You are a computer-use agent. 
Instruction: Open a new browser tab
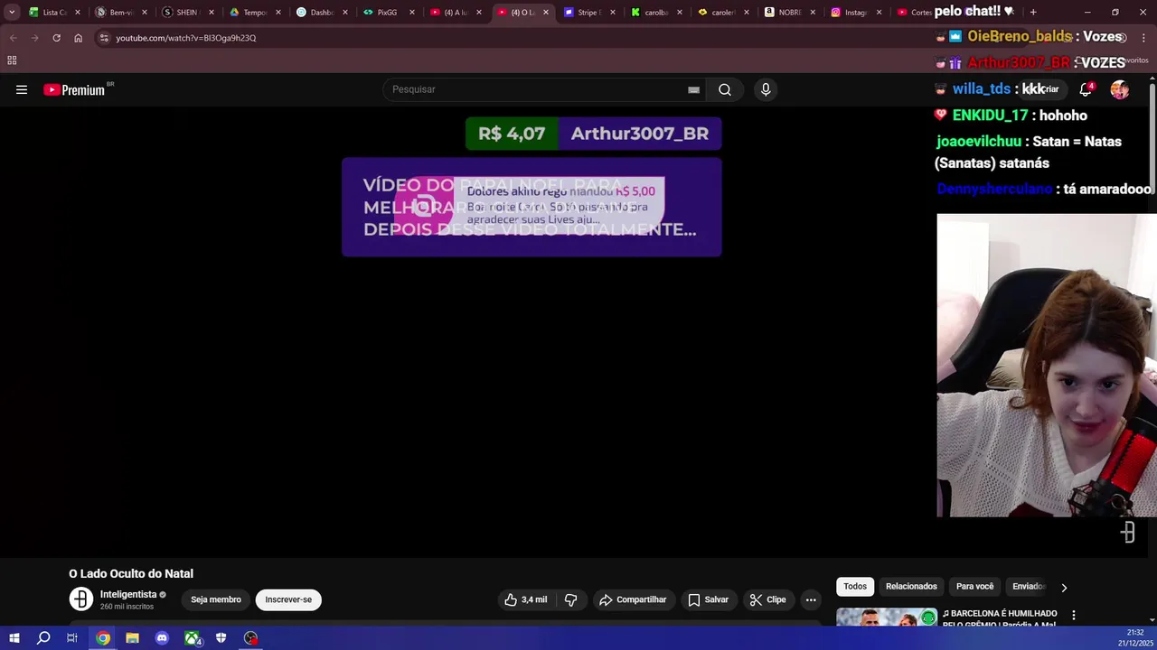[1033, 13]
